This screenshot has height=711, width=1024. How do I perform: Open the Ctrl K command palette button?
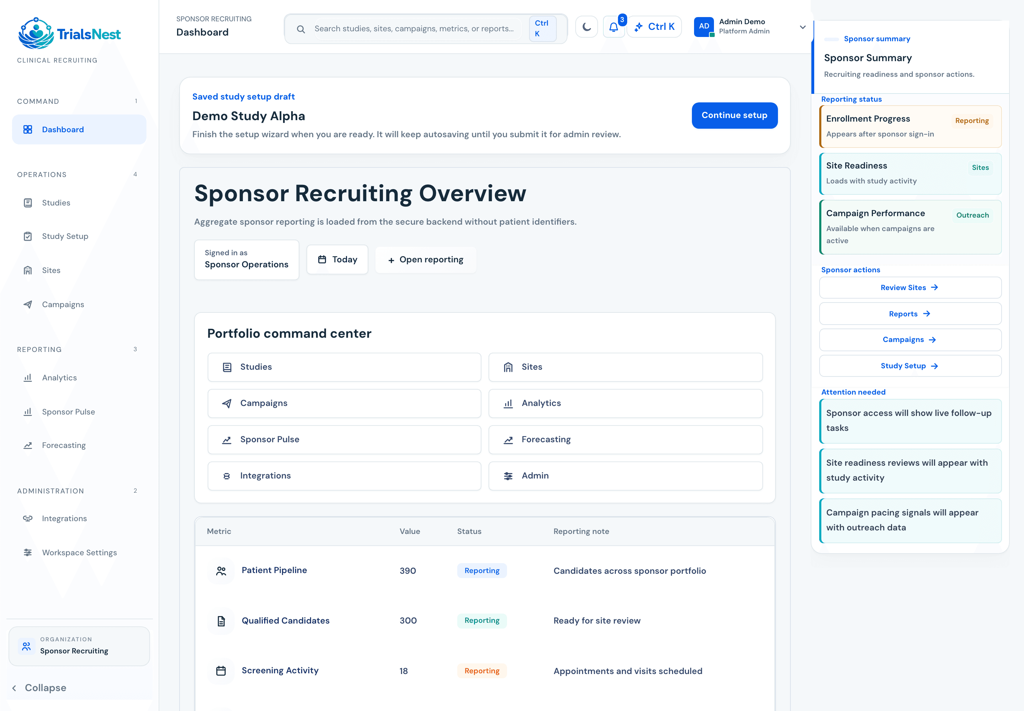(x=654, y=27)
